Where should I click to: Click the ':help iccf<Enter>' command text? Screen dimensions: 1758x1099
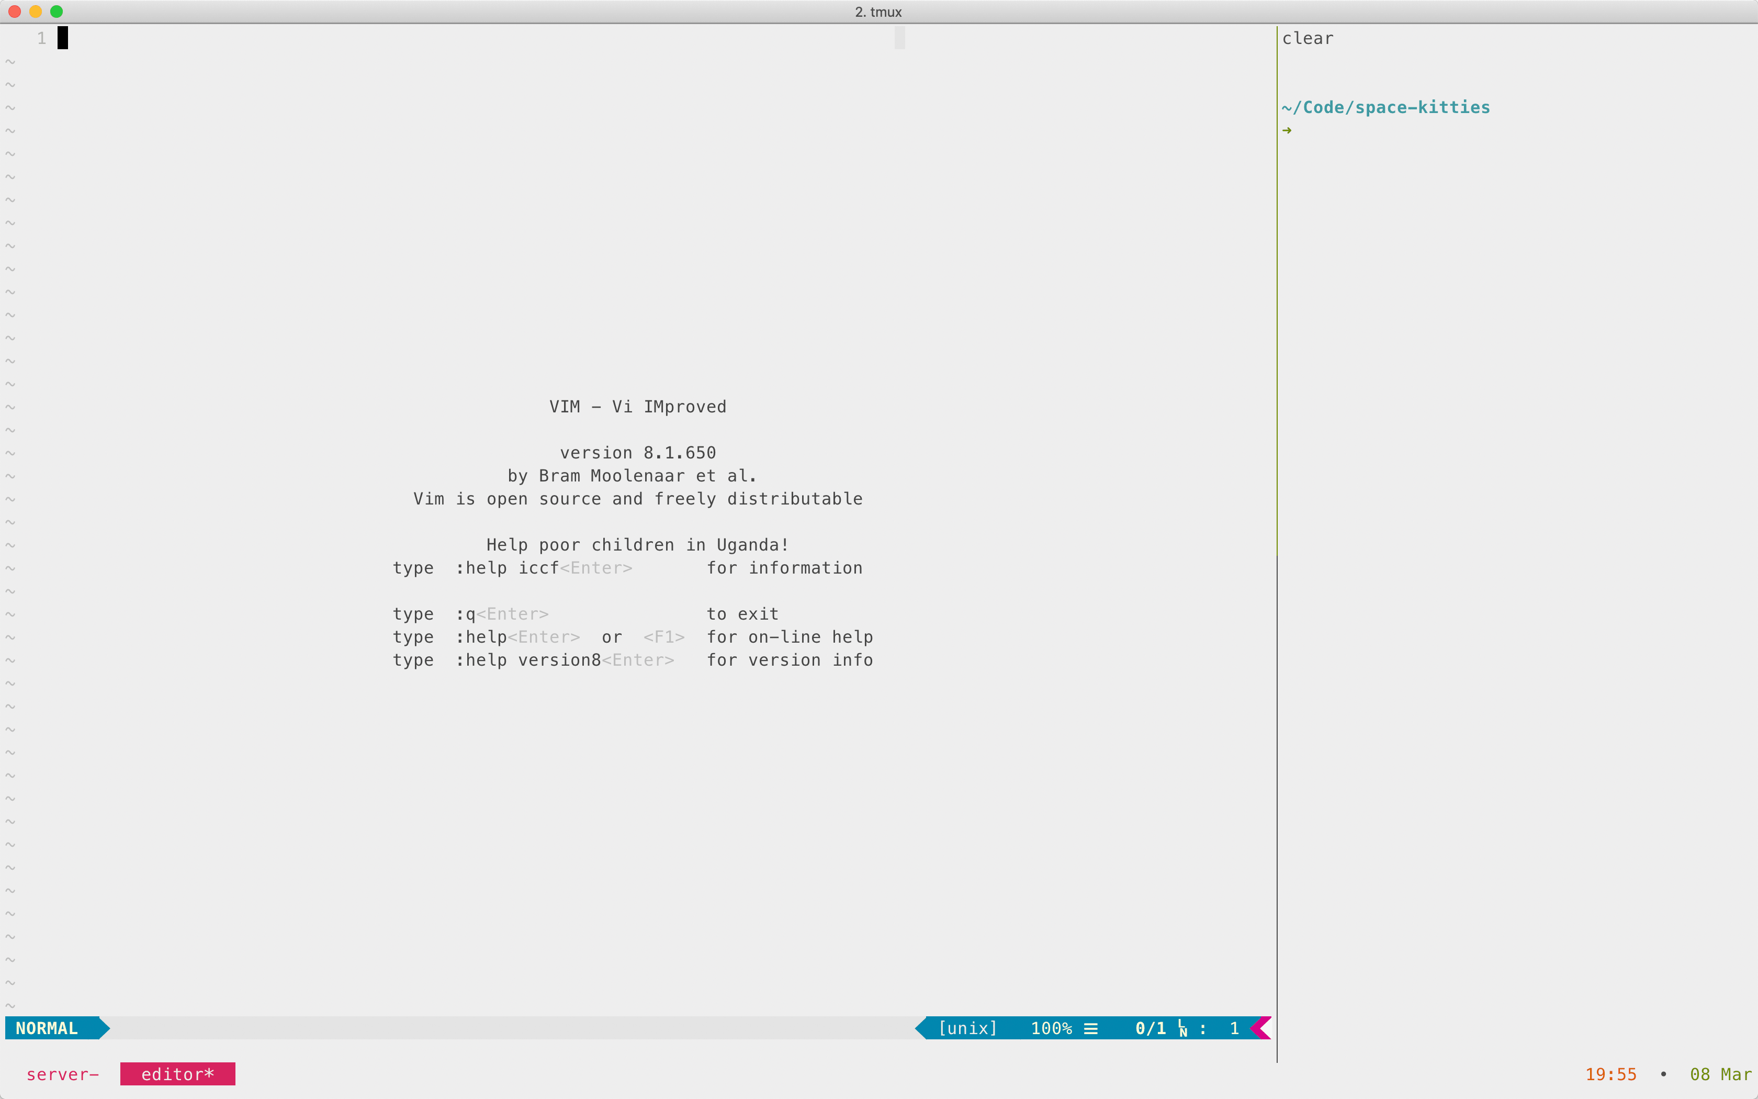(544, 568)
